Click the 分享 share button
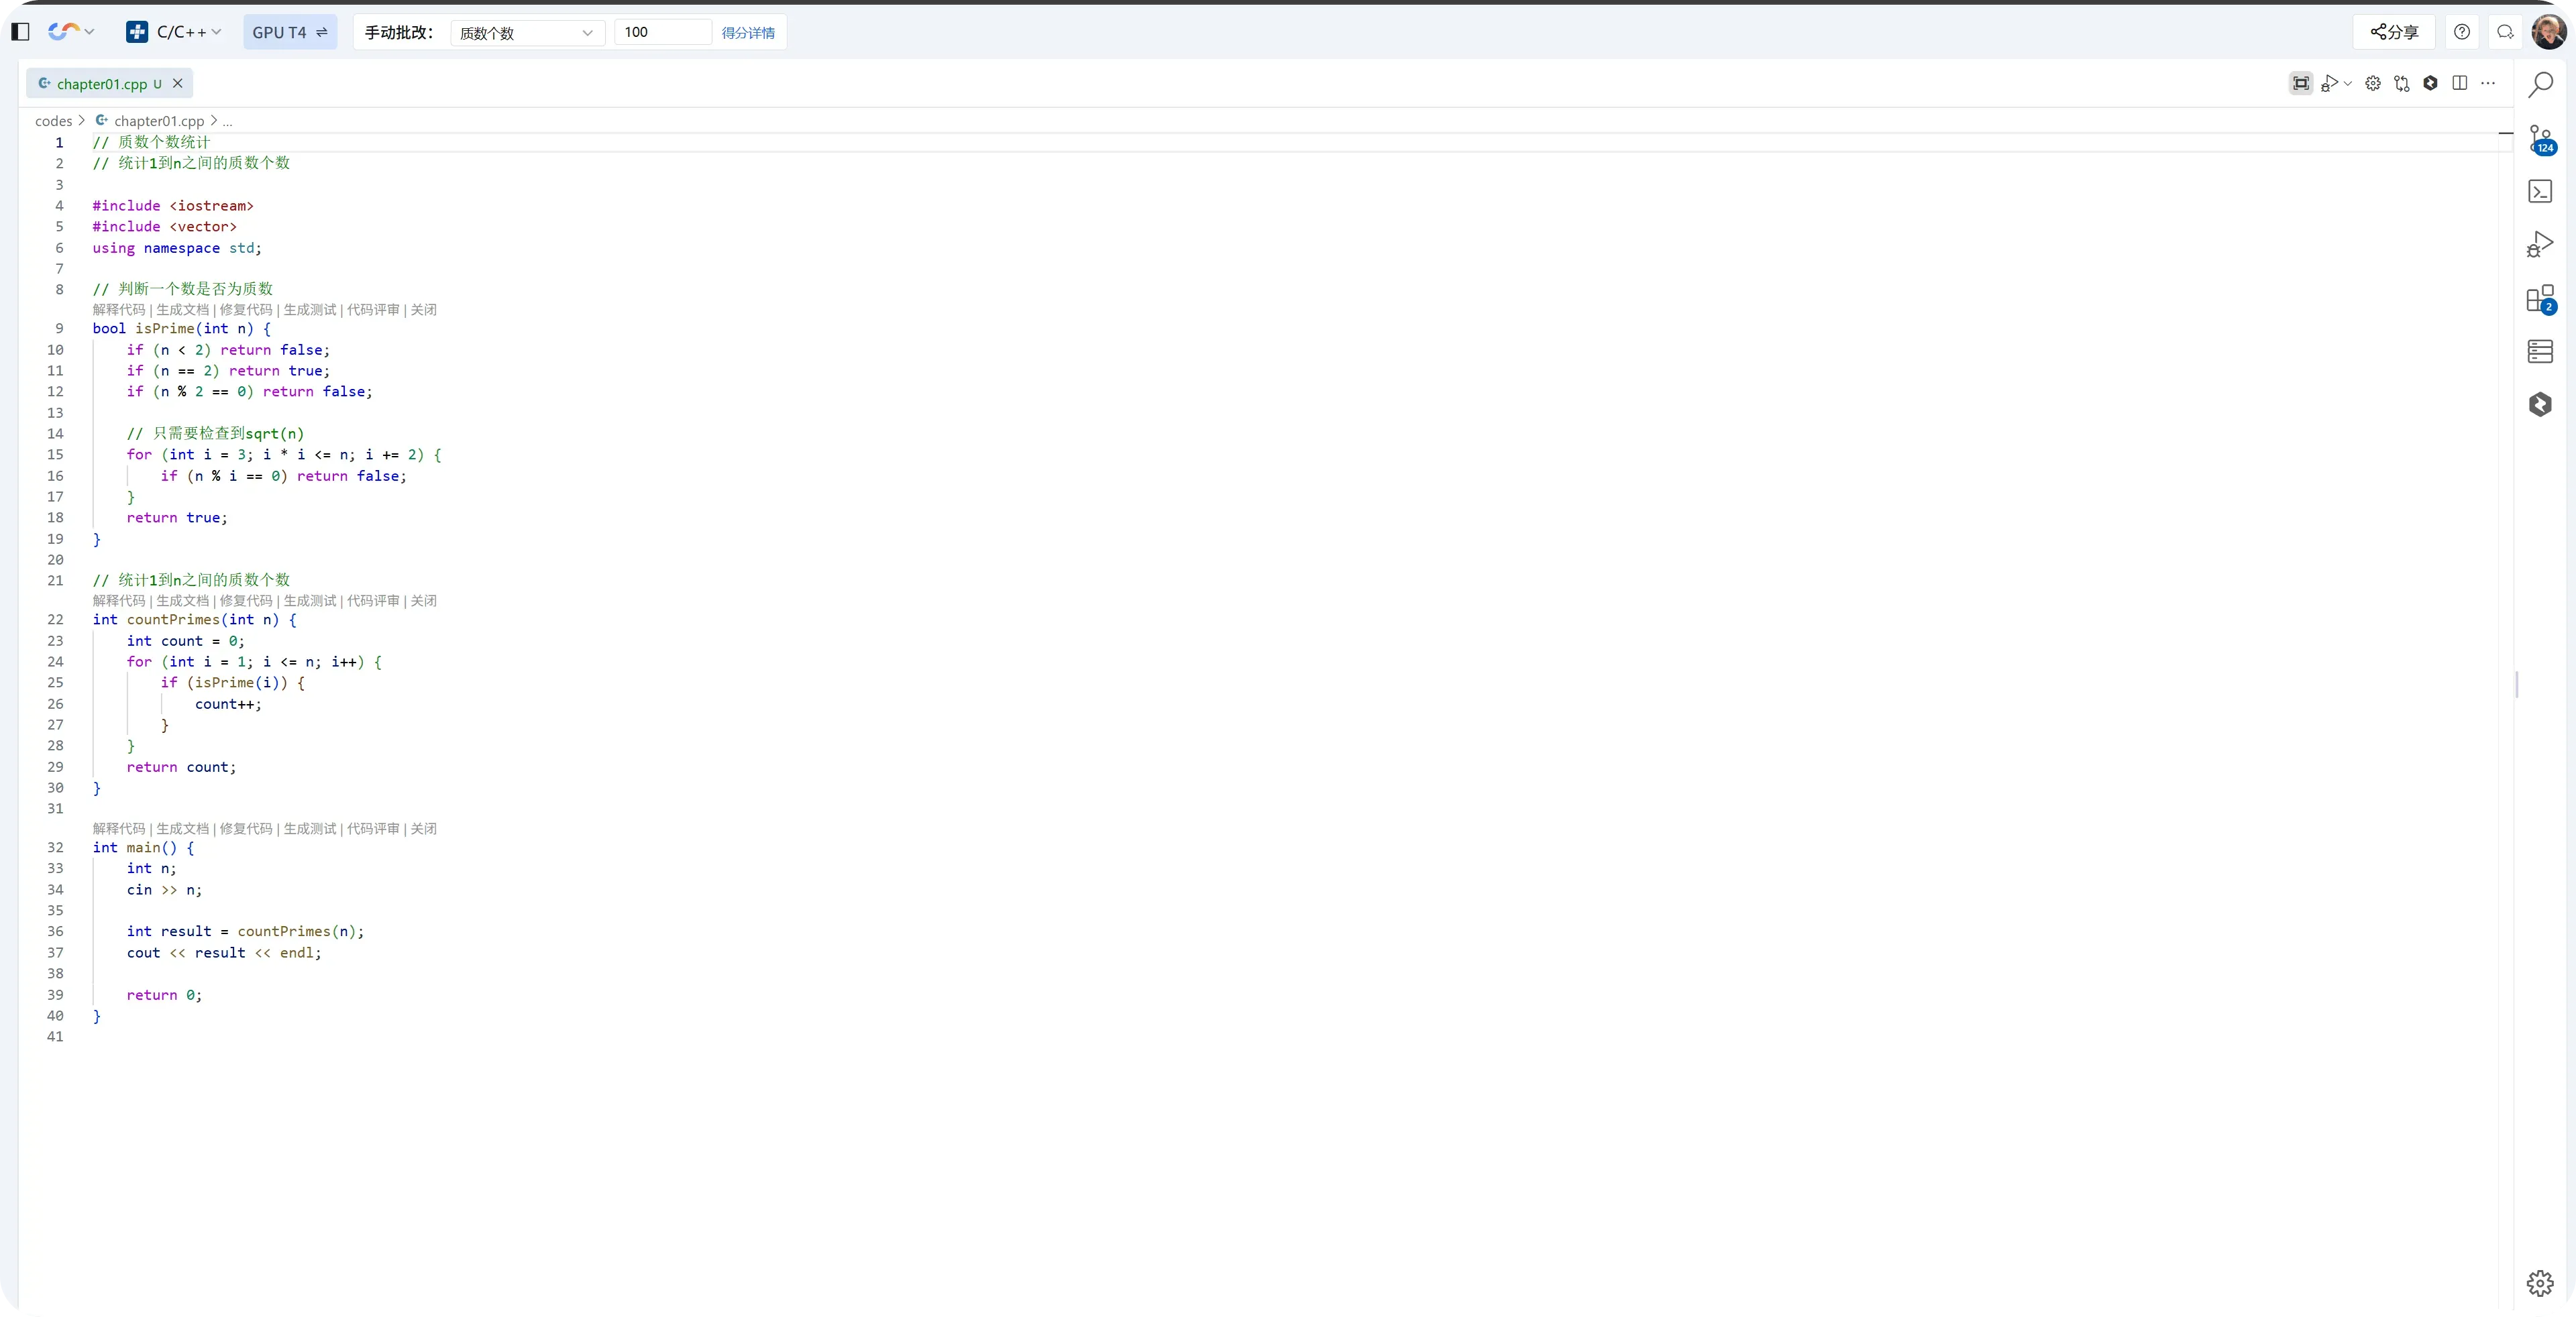2576x1317 pixels. 2394,32
